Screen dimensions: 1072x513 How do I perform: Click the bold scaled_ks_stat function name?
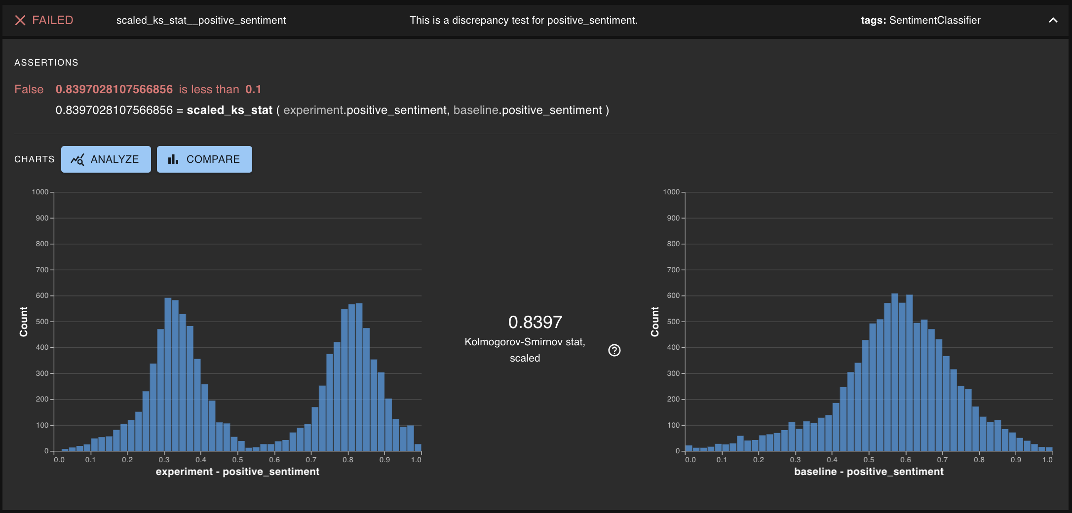[x=230, y=110]
